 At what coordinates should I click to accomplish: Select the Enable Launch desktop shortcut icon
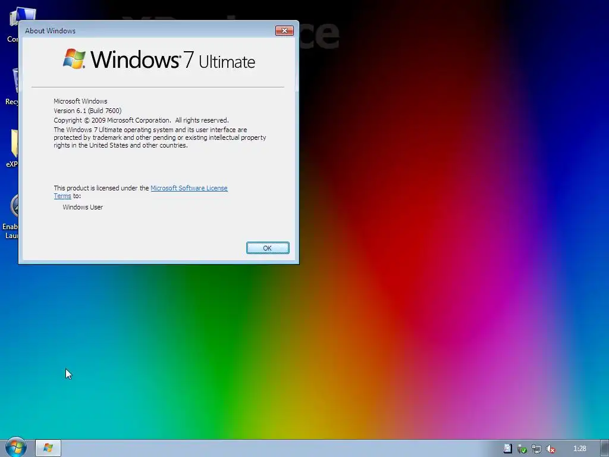tap(10, 216)
